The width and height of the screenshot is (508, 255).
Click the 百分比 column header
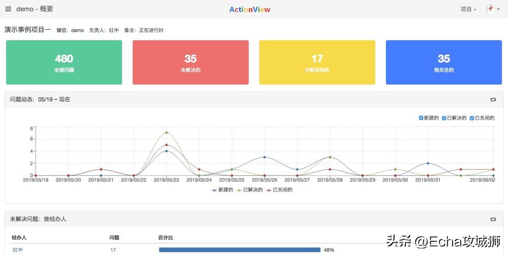(166, 238)
